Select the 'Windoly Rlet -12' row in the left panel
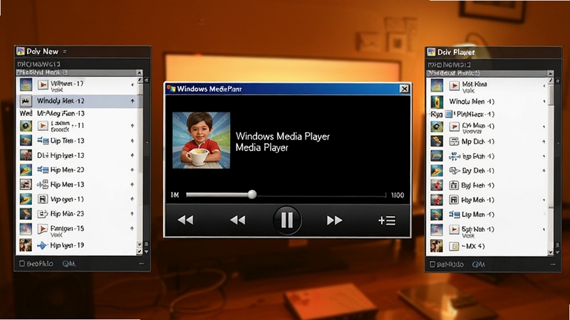This screenshot has width=570, height=320. tap(79, 101)
